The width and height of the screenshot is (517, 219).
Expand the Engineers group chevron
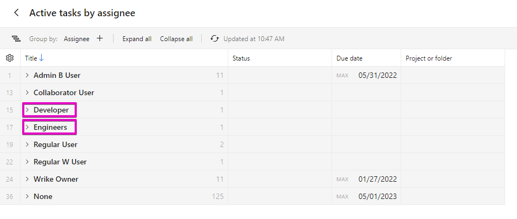coord(27,127)
